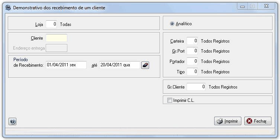The width and height of the screenshot is (280, 140).
Task: Click the Carteira code field
Action: (x=192, y=41)
